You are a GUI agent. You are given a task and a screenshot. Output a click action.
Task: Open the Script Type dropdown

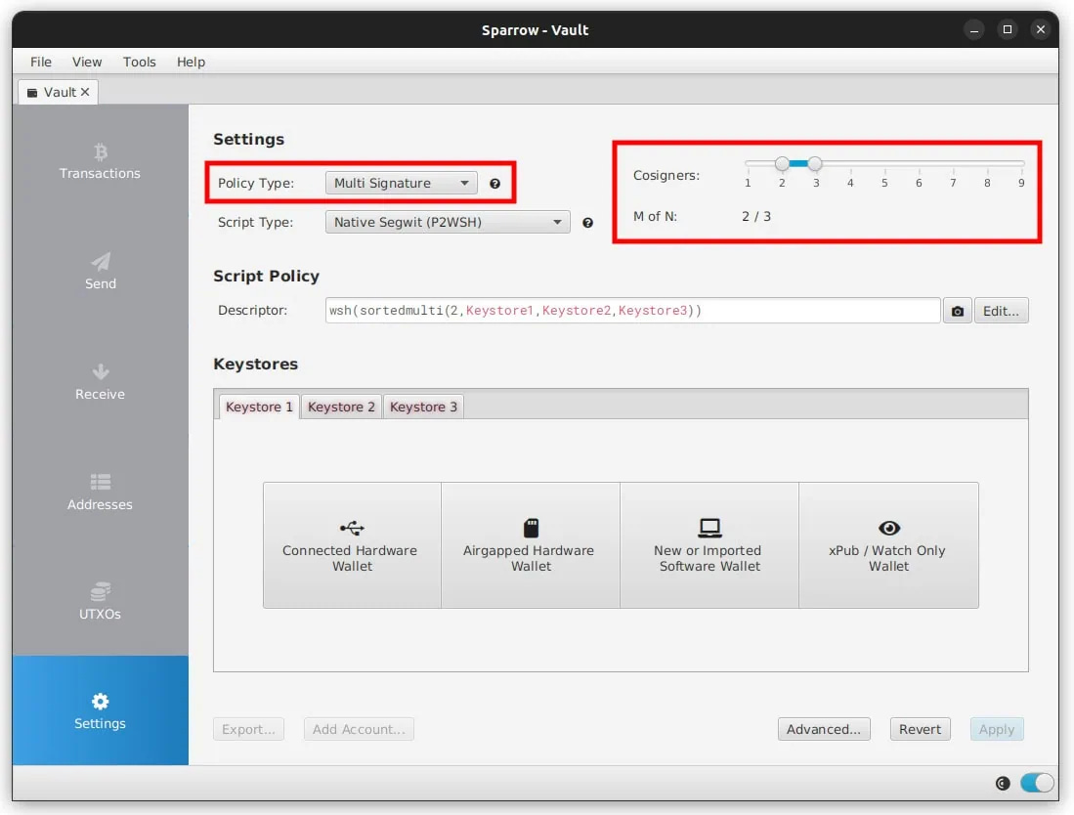[x=448, y=222]
